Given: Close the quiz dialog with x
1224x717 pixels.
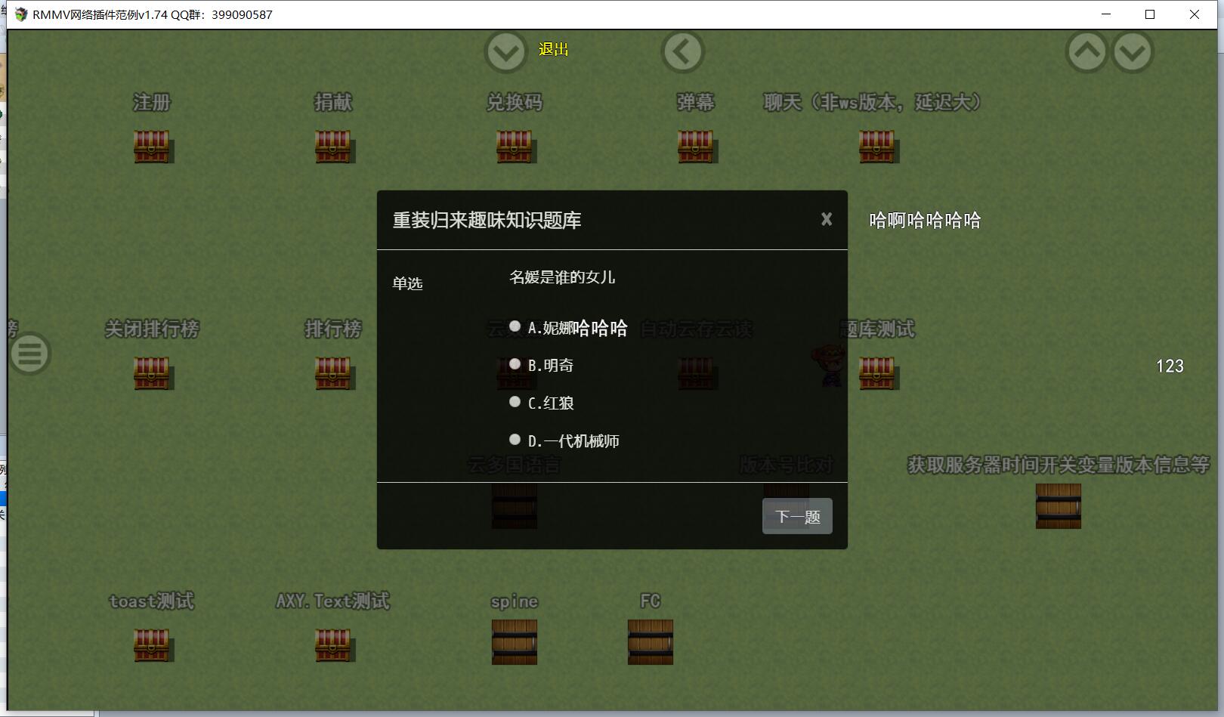Looking at the screenshot, I should [827, 219].
